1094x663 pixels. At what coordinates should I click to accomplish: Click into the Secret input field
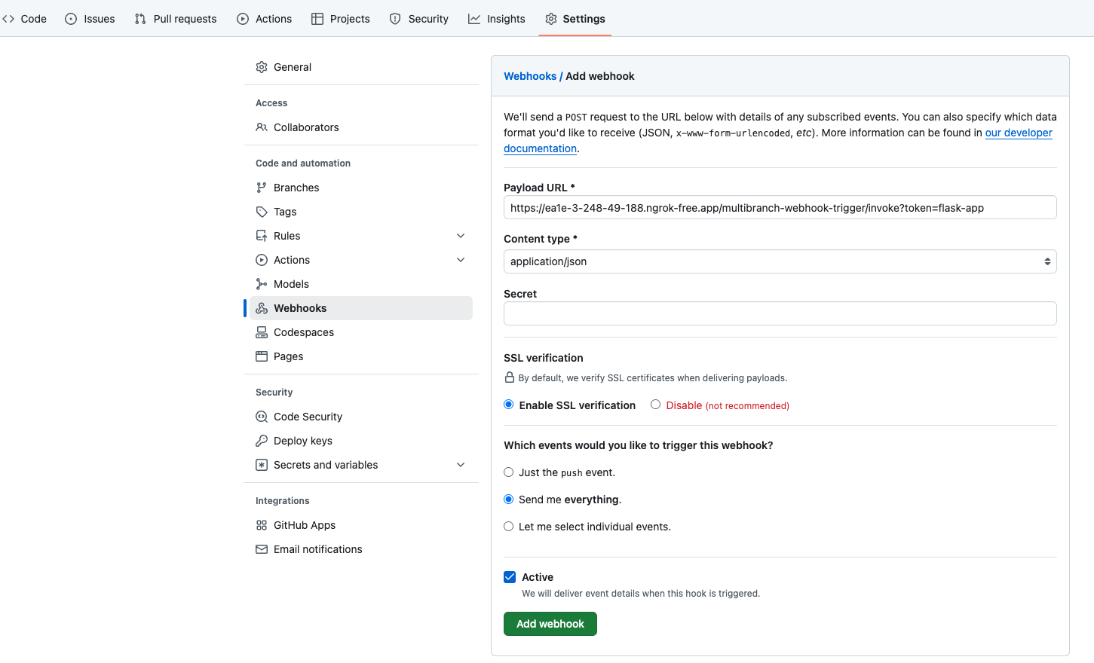(780, 313)
